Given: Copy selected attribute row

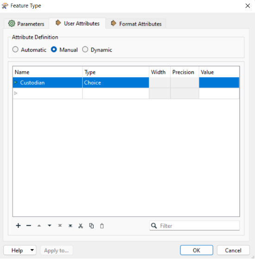Looking at the screenshot, I should click(91, 226).
